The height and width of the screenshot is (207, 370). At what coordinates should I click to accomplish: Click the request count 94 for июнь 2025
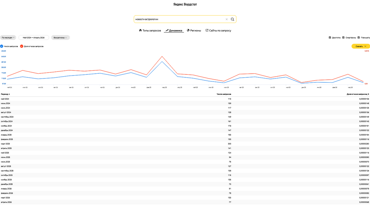point(230,157)
